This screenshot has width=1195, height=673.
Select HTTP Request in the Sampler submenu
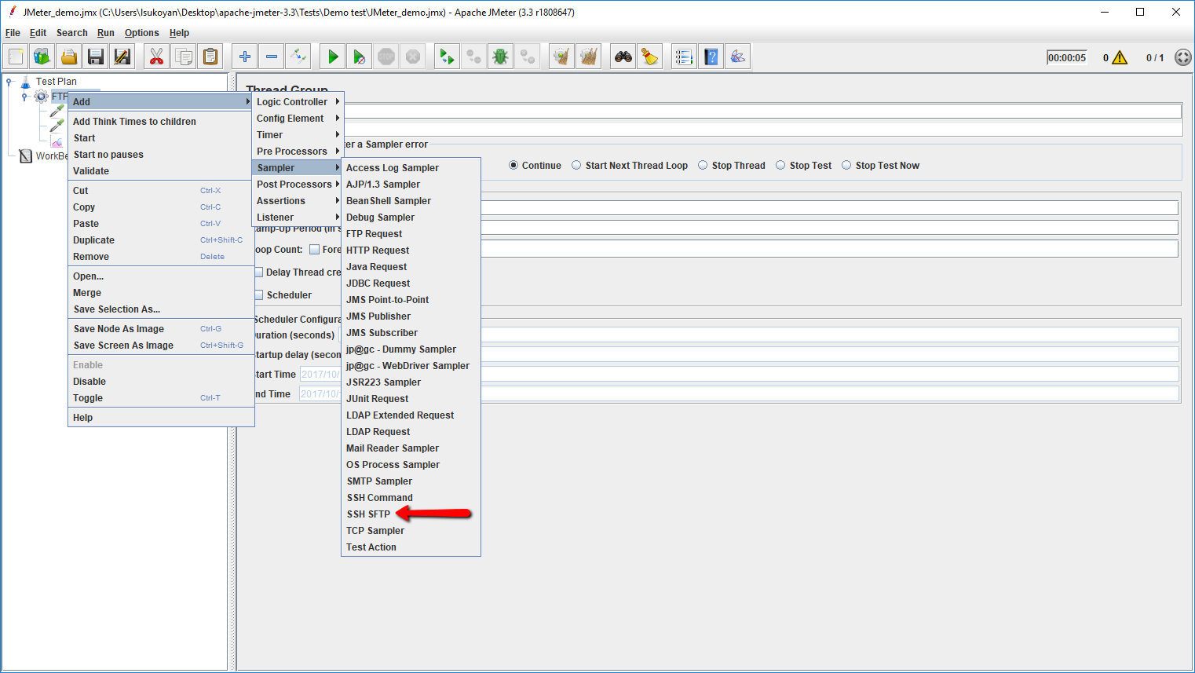[378, 251]
